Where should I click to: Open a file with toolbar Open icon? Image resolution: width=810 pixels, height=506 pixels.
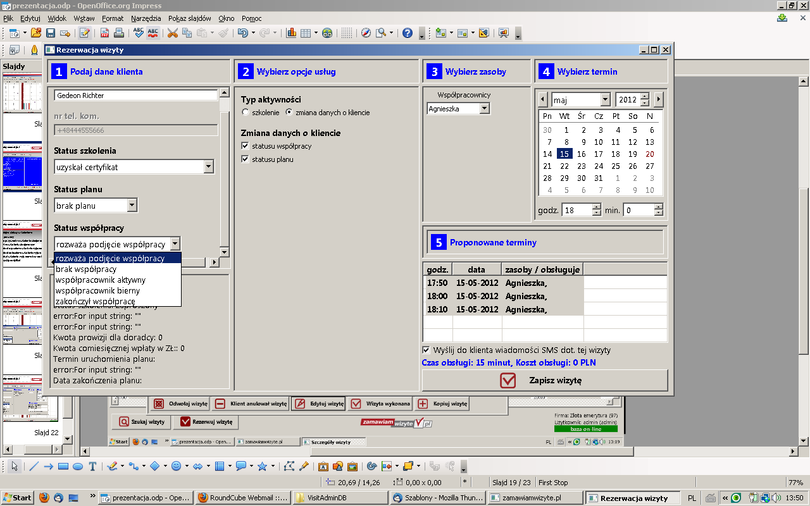point(35,33)
